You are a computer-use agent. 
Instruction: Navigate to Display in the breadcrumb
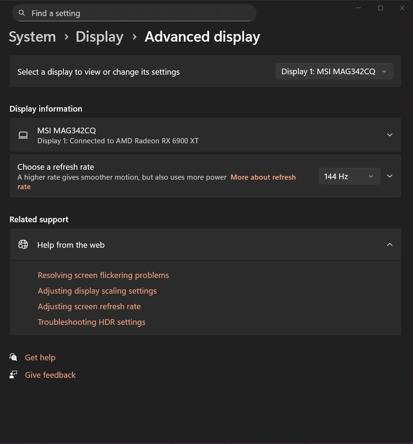point(99,37)
